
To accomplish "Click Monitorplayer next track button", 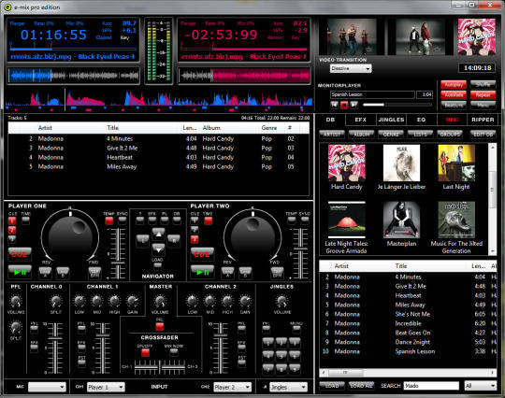I will point(353,105).
